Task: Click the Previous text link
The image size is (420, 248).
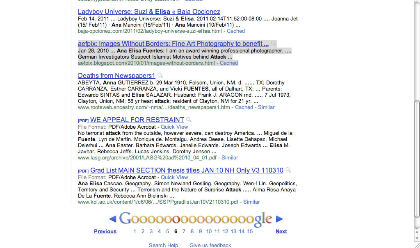Action: point(105,232)
